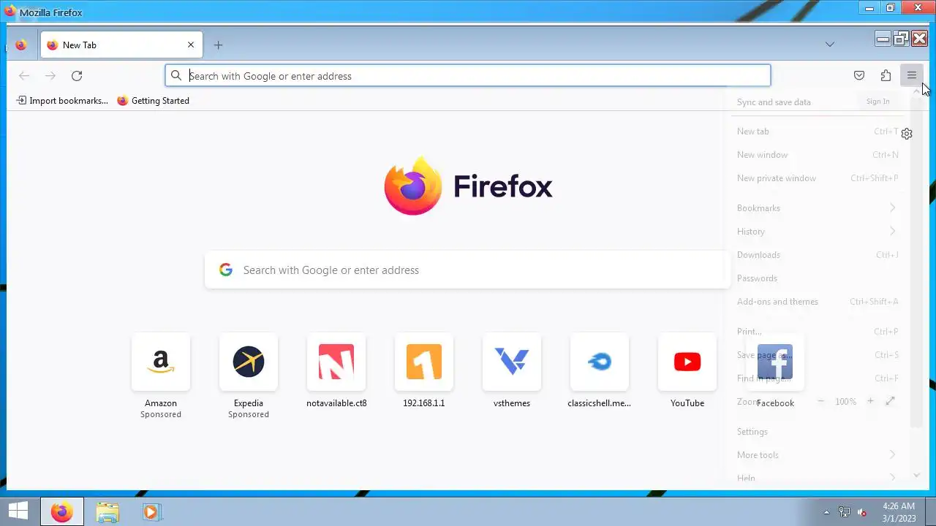Click the network tray icon
The image size is (936, 526).
[x=845, y=512]
